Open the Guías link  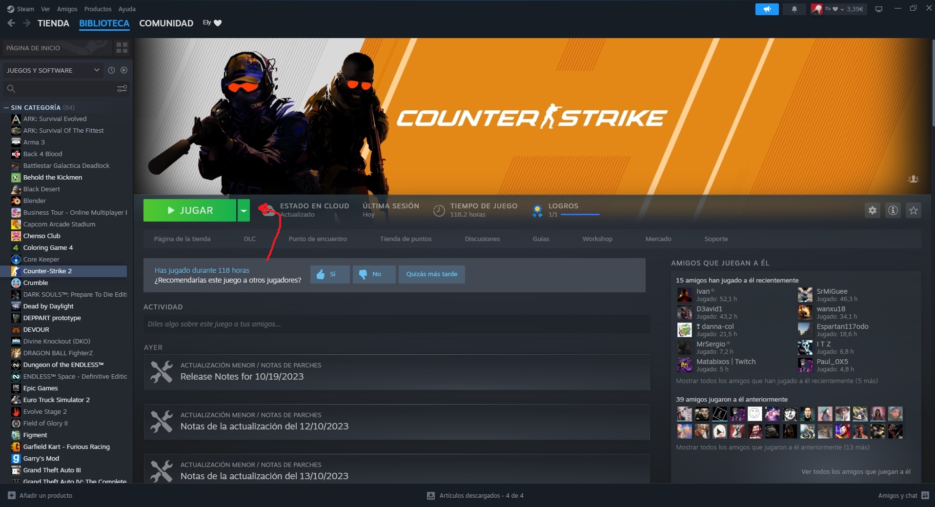tap(541, 239)
